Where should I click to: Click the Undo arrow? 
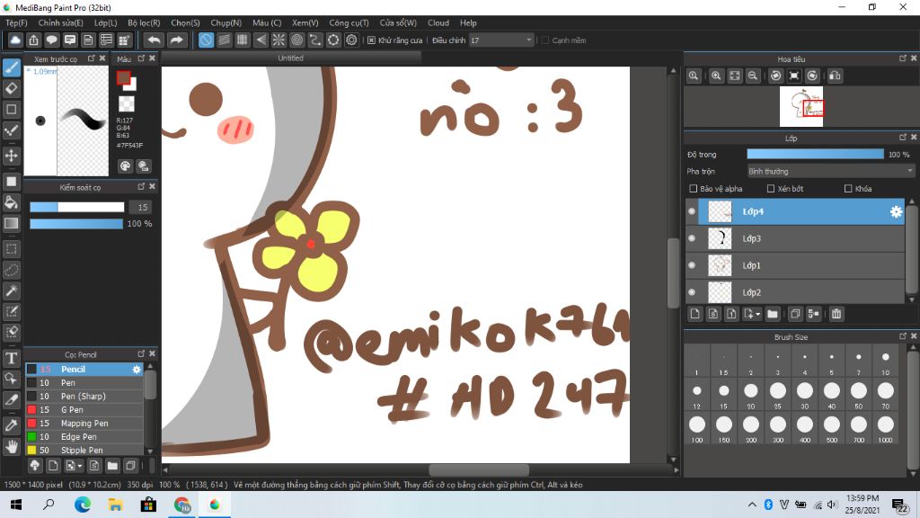tap(154, 40)
